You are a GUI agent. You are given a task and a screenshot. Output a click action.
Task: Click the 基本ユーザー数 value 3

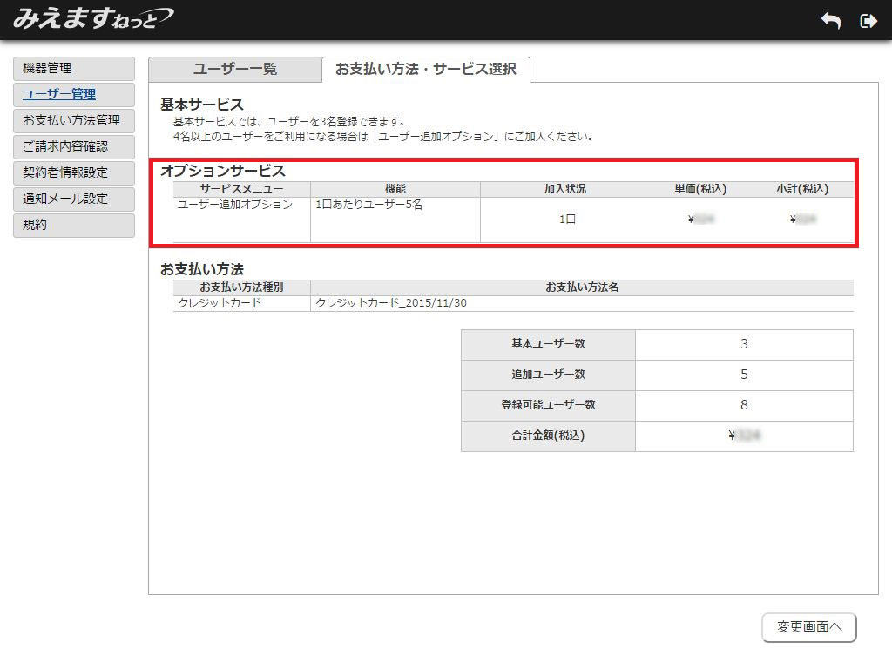[744, 344]
